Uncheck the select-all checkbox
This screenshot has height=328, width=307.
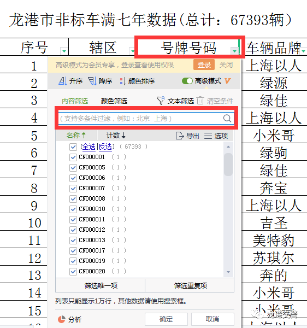[73, 147]
